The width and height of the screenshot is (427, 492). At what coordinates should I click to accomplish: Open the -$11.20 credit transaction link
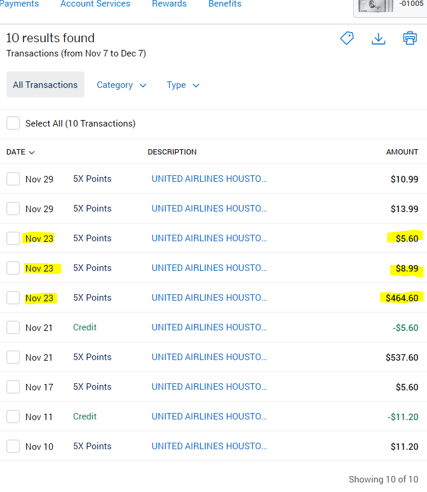(209, 417)
